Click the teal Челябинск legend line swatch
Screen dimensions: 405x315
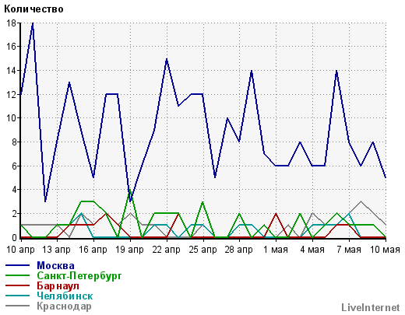tap(17, 296)
